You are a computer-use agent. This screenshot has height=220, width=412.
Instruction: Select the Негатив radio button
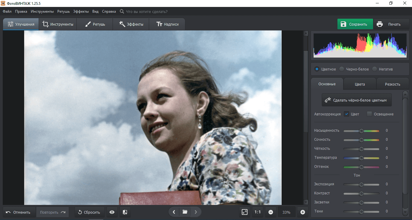tap(375, 69)
